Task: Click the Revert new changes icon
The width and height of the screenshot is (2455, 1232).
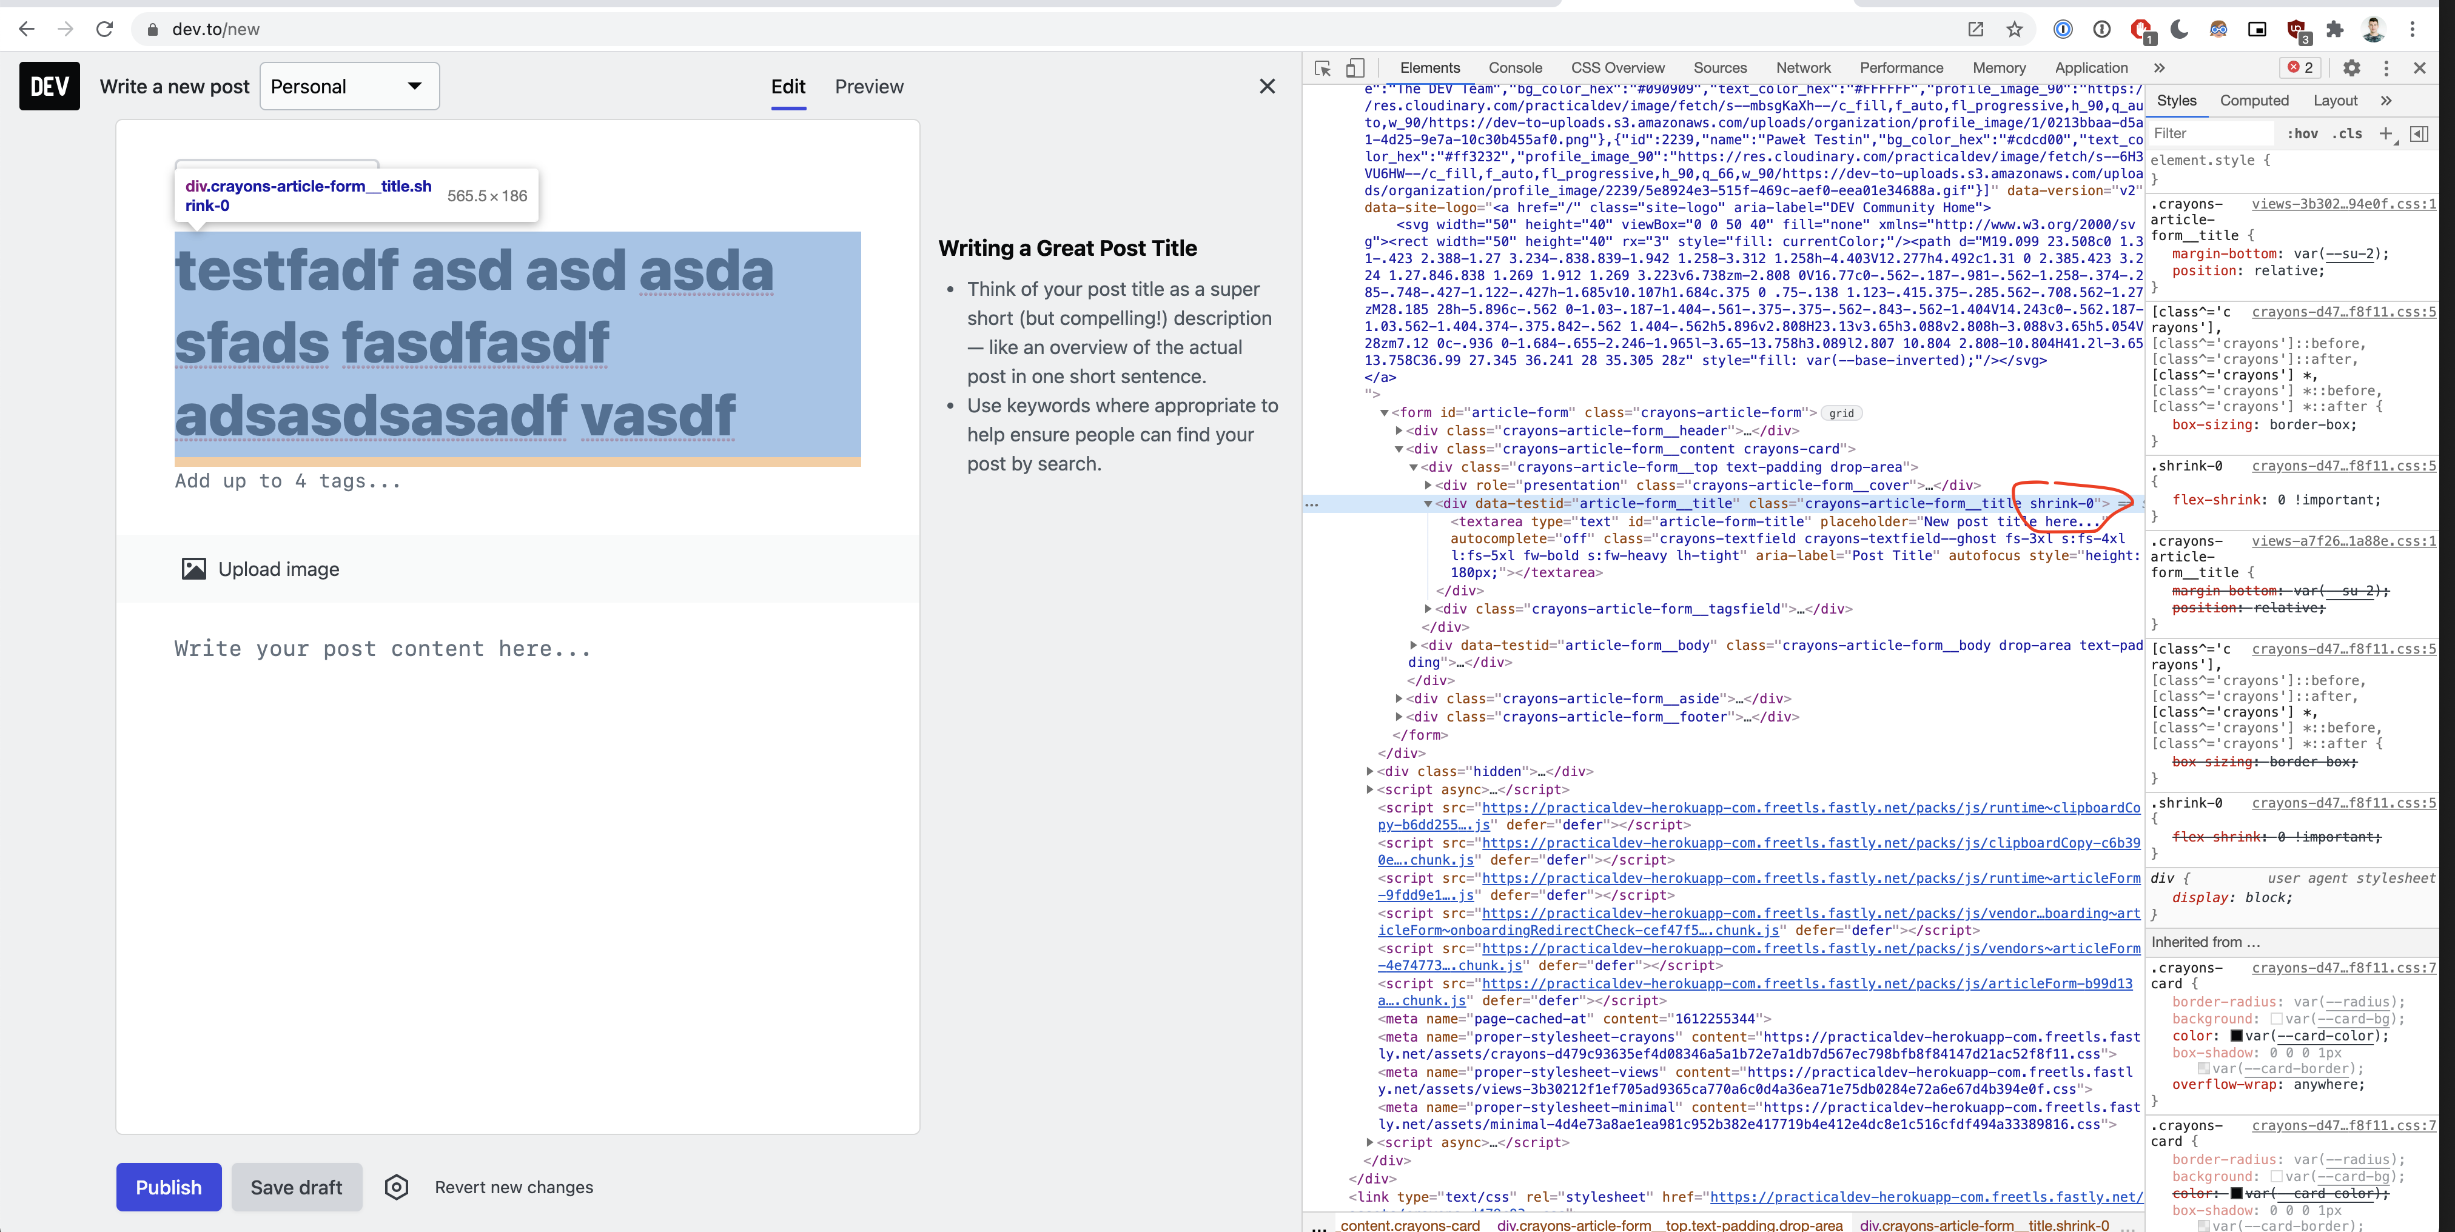Action: coord(397,1187)
